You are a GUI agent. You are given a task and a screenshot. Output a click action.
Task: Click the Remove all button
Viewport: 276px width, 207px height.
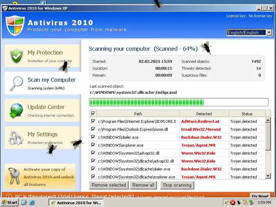(x=143, y=185)
